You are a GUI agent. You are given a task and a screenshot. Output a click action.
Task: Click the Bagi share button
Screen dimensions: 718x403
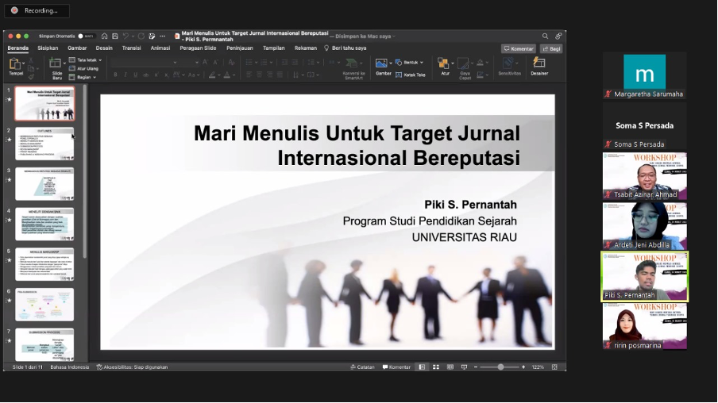(x=550, y=48)
